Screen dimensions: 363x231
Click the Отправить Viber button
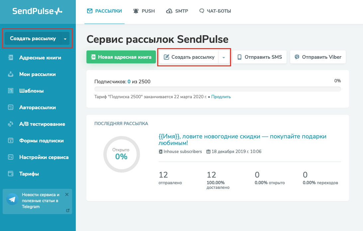coord(318,57)
